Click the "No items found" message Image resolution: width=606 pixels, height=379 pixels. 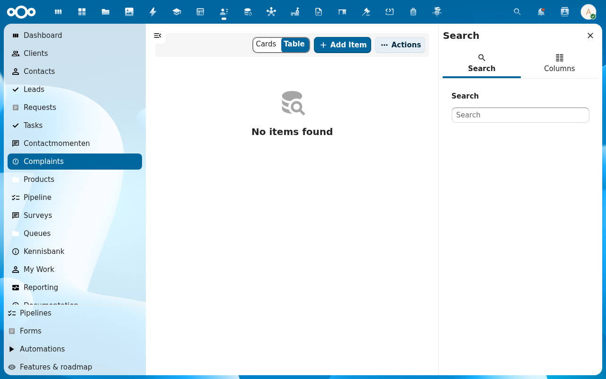(292, 132)
